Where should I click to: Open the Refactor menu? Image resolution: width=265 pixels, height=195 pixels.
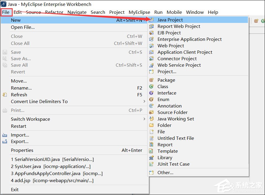pyautogui.click(x=54, y=12)
